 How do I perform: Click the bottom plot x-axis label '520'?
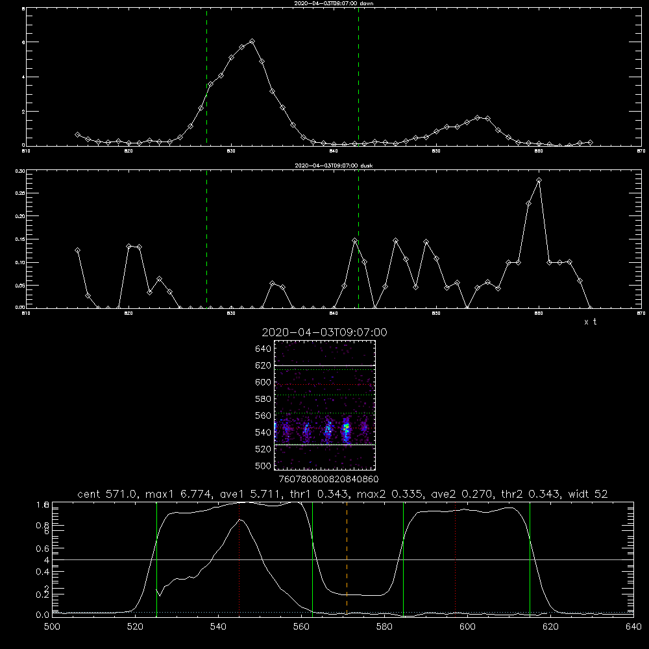tap(135, 627)
